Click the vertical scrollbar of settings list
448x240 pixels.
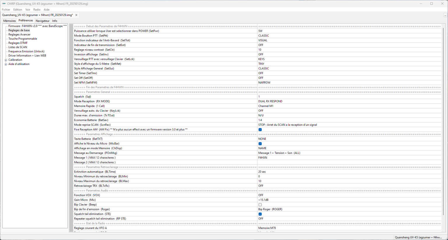coord(443,116)
